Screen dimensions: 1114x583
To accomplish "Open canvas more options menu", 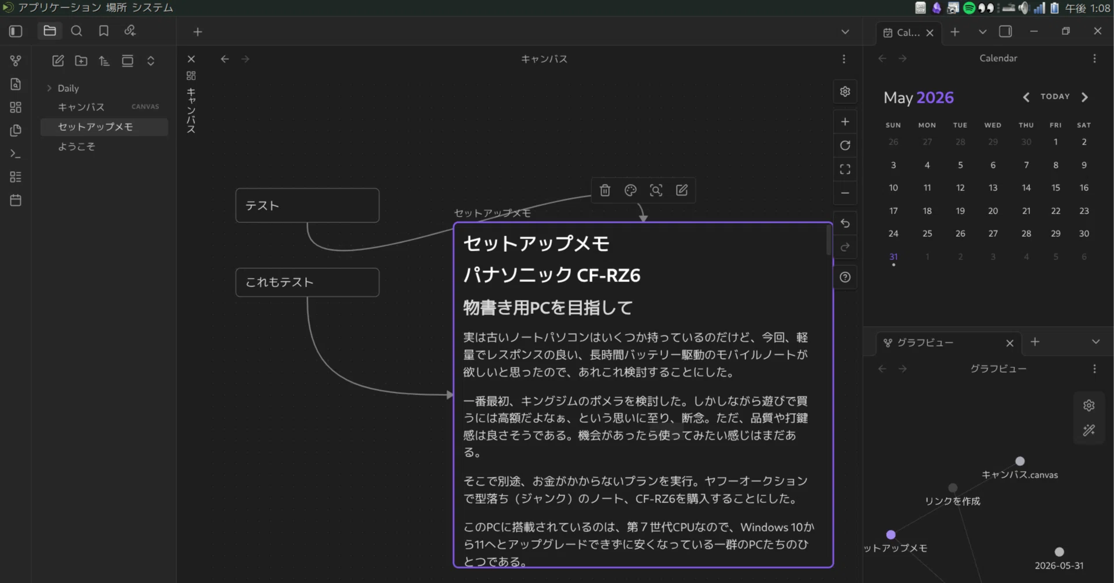I will point(844,59).
